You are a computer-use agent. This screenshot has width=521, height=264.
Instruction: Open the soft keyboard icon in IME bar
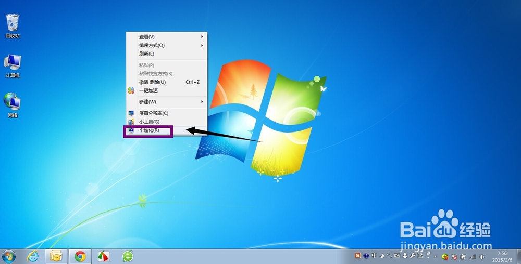[397, 256]
